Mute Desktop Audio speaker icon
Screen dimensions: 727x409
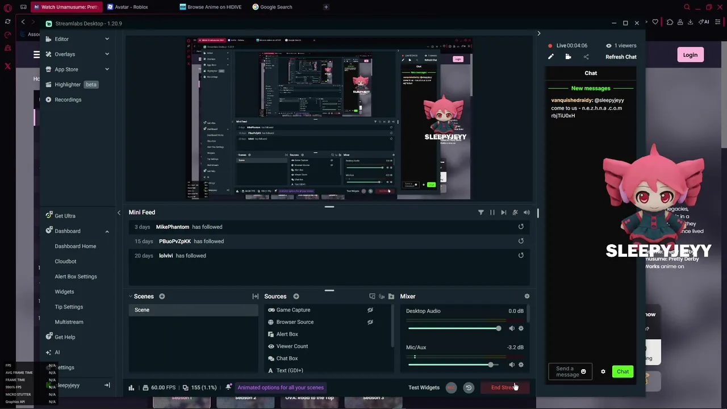[x=512, y=328]
